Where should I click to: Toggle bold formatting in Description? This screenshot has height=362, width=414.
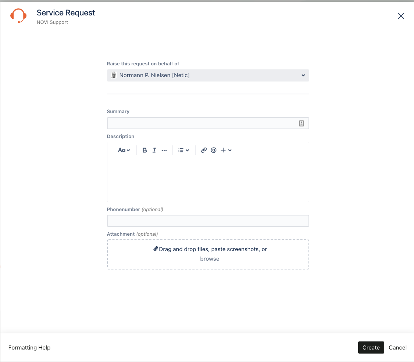144,150
